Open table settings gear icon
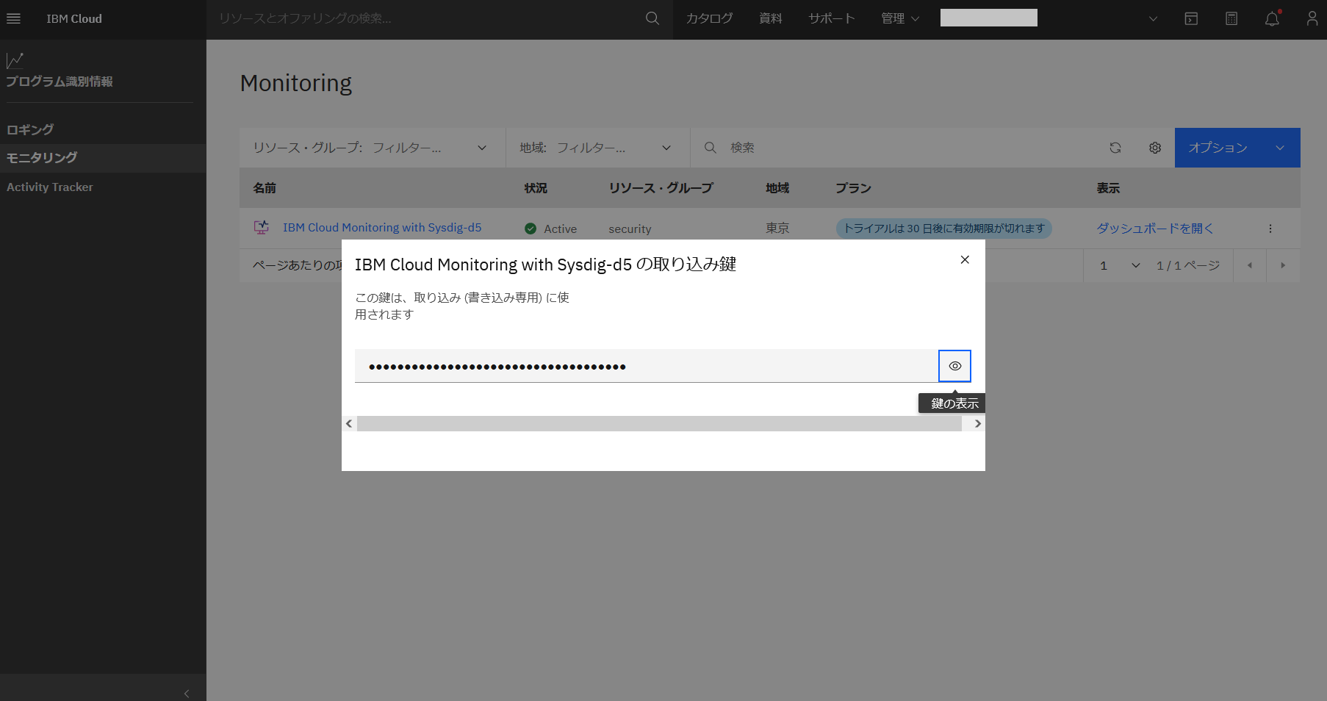This screenshot has width=1327, height=701. pyautogui.click(x=1155, y=148)
